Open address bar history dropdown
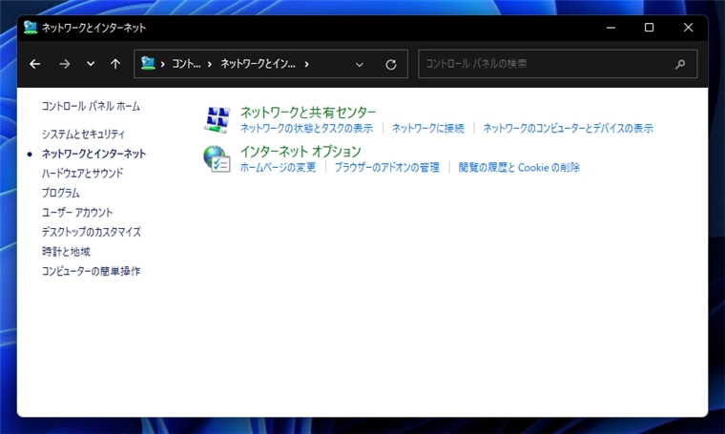The width and height of the screenshot is (725, 434). [360, 65]
